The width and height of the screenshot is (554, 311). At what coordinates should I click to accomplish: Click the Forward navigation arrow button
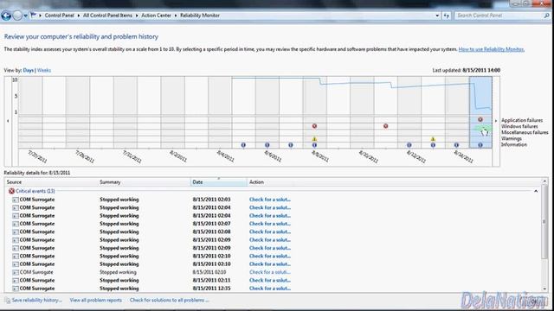coord(17,16)
